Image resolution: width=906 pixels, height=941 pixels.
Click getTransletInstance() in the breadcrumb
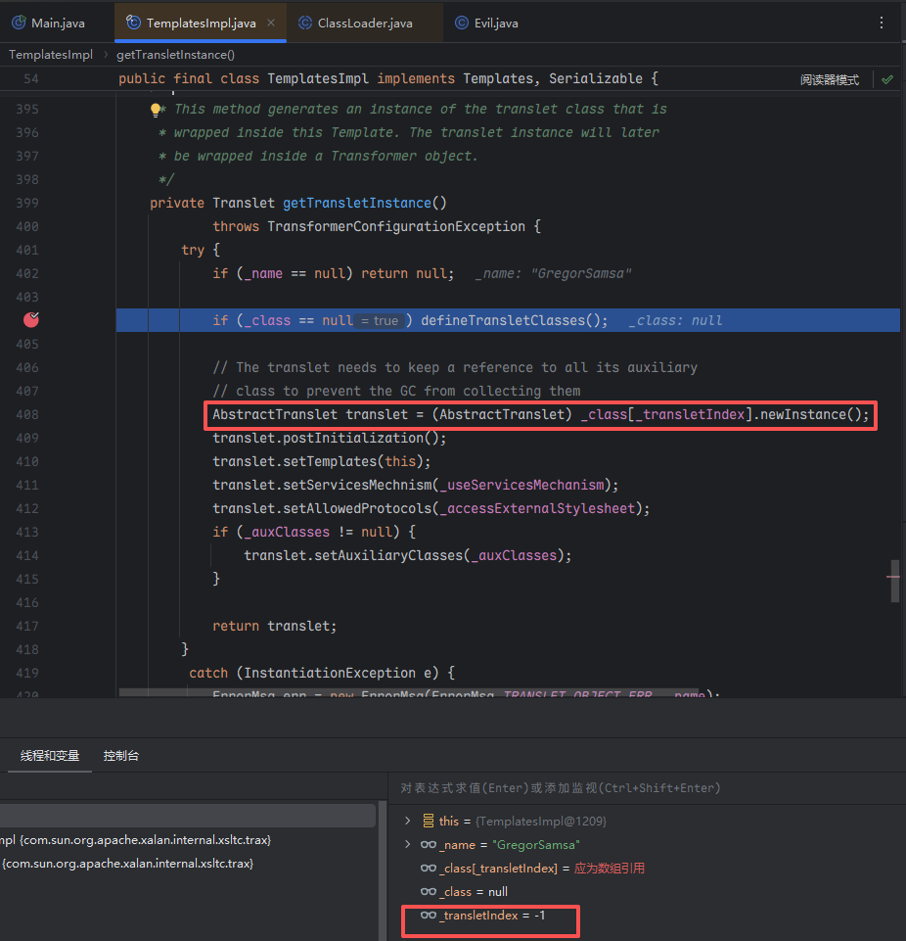[175, 55]
